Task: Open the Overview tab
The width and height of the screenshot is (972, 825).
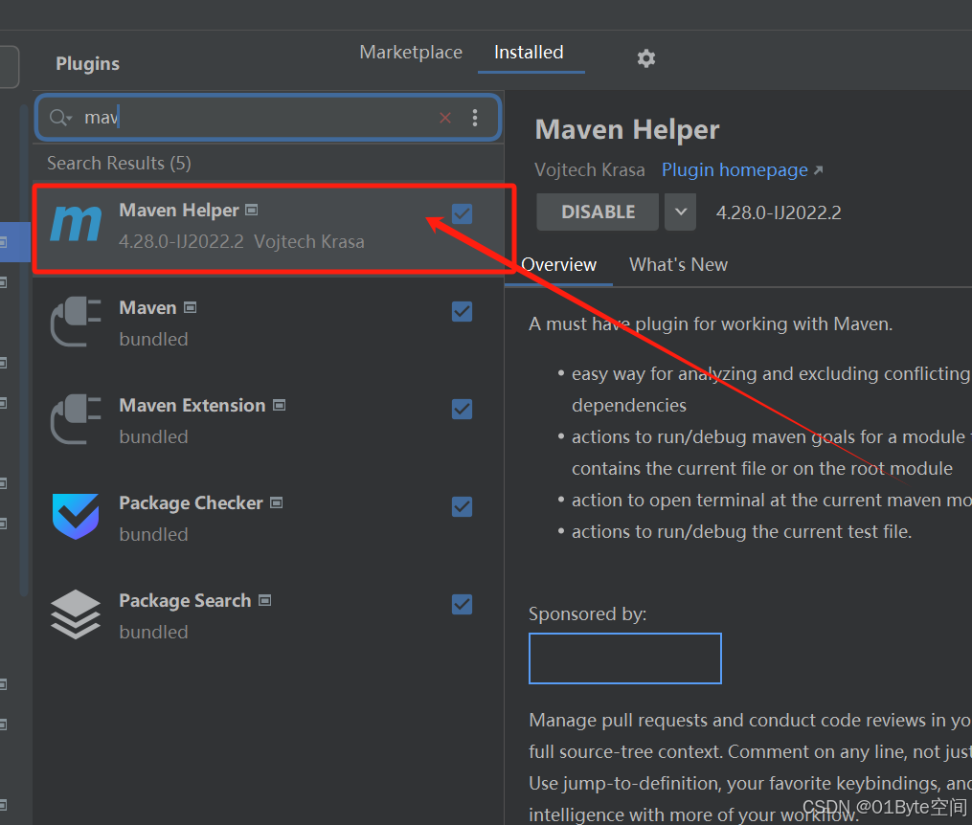Action: pos(559,264)
